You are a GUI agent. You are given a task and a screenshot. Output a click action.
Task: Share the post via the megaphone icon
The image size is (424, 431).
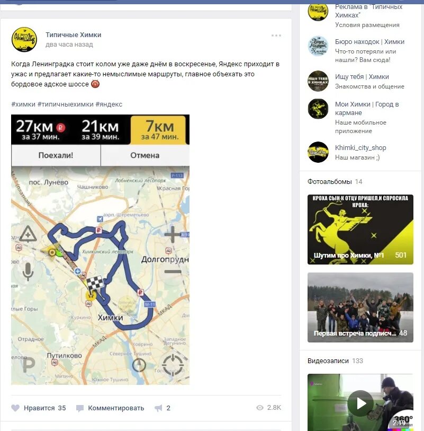(158, 408)
